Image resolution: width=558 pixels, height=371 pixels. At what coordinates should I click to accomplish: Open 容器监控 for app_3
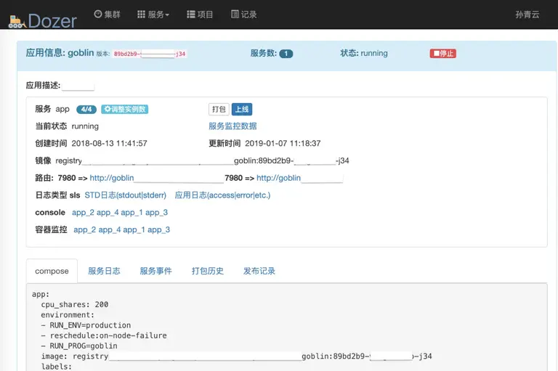click(x=158, y=229)
